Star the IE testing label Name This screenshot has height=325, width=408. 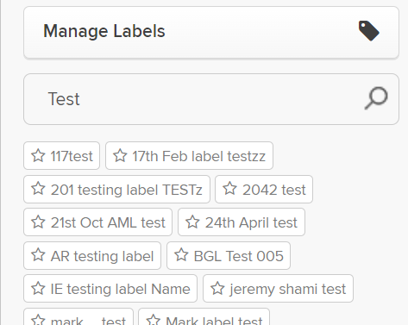point(38,288)
